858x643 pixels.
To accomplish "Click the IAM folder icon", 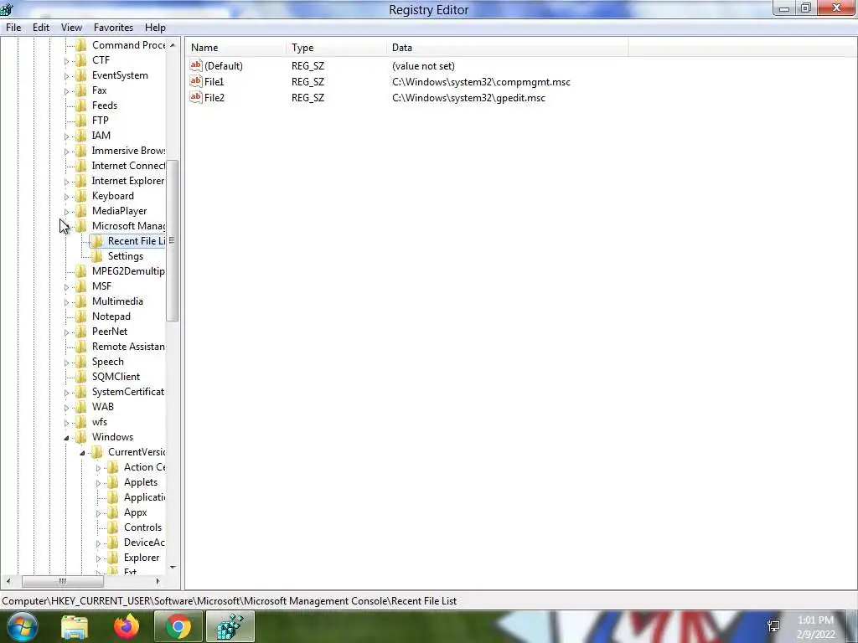I will (x=81, y=135).
